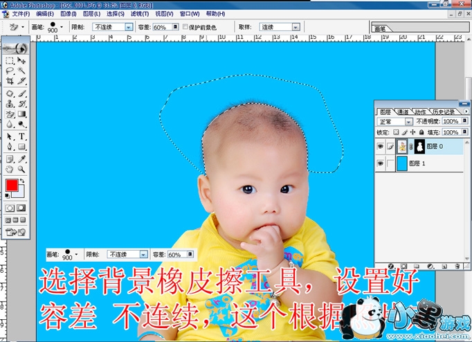Image resolution: width=472 pixels, height=342 pixels.
Task: Swap foreground and background colors
Action: pos(22,181)
